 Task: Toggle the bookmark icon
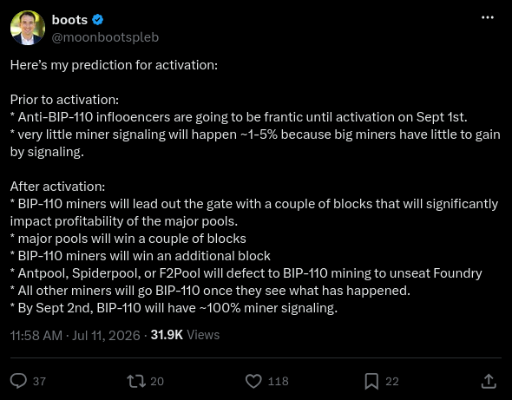[371, 381]
